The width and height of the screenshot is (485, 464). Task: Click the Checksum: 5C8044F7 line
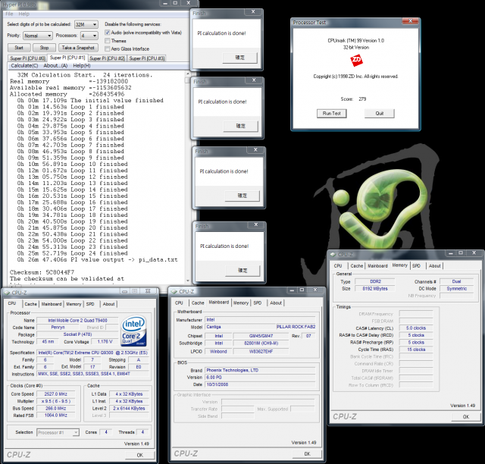42,272
